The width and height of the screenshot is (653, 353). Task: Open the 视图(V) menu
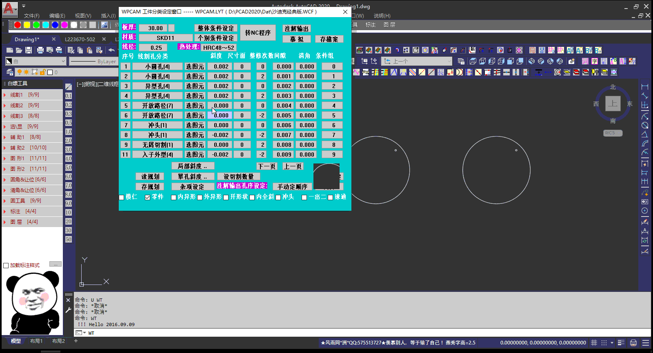(x=83, y=16)
